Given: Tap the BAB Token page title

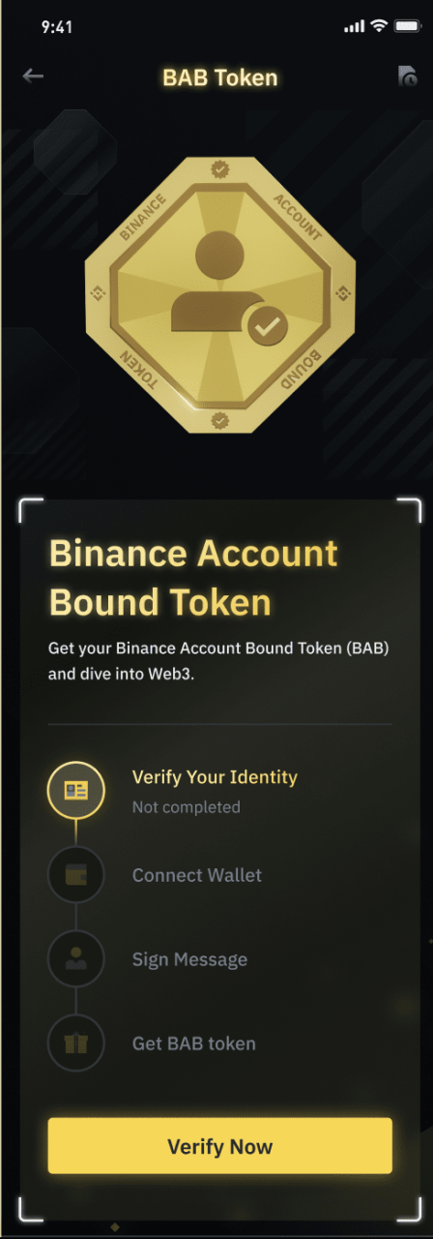Looking at the screenshot, I should [x=220, y=77].
